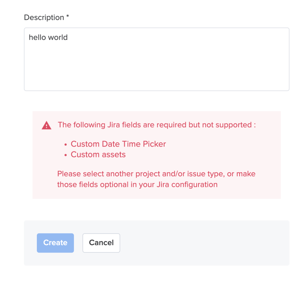Viewport: 307px width, 282px height.
Task: Click the Cancel button
Action: (101, 243)
